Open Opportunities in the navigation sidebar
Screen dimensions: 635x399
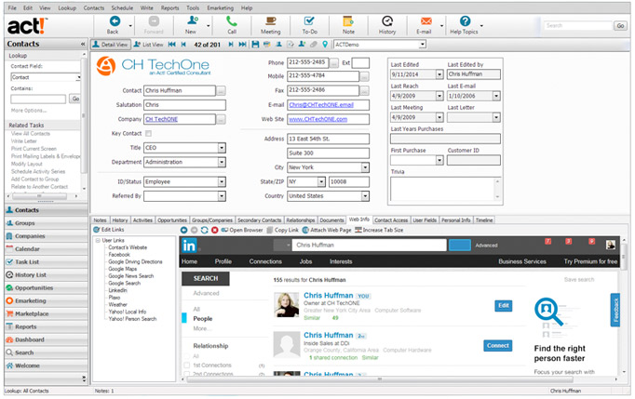point(46,288)
